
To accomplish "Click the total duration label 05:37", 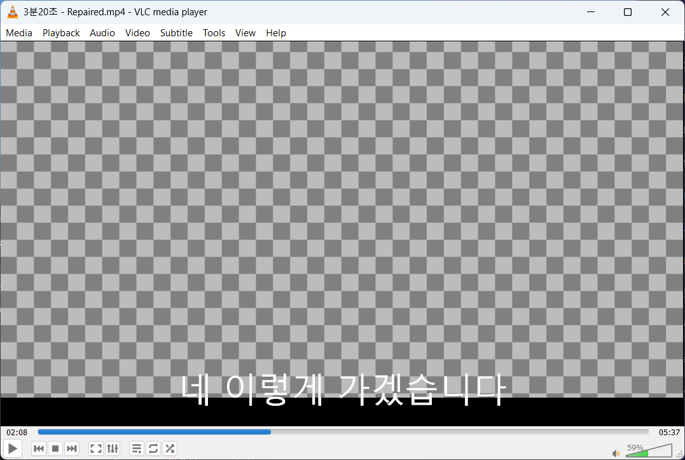I will pyautogui.click(x=669, y=433).
